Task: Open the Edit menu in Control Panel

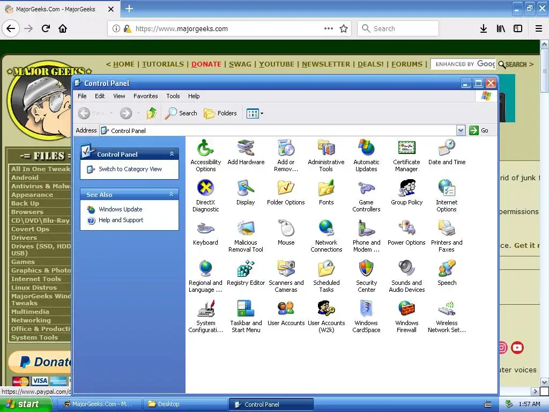Action: coord(100,96)
